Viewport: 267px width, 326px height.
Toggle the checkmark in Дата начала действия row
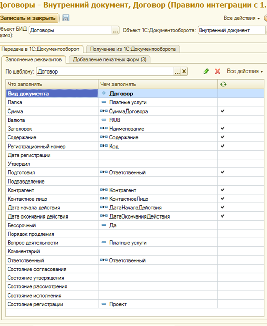[223, 207]
